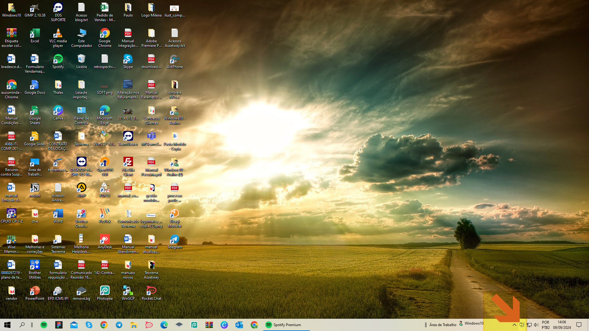Switch to Spotify Premium taskbar window
This screenshot has height=331, width=589.
pos(286,325)
